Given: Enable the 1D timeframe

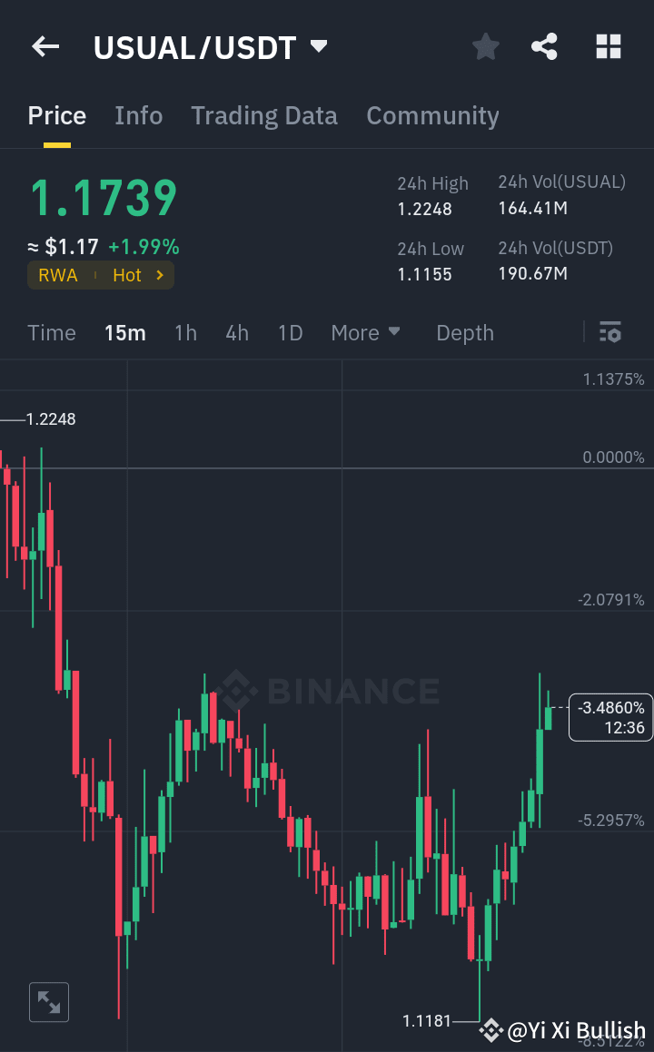Looking at the screenshot, I should tap(290, 332).
